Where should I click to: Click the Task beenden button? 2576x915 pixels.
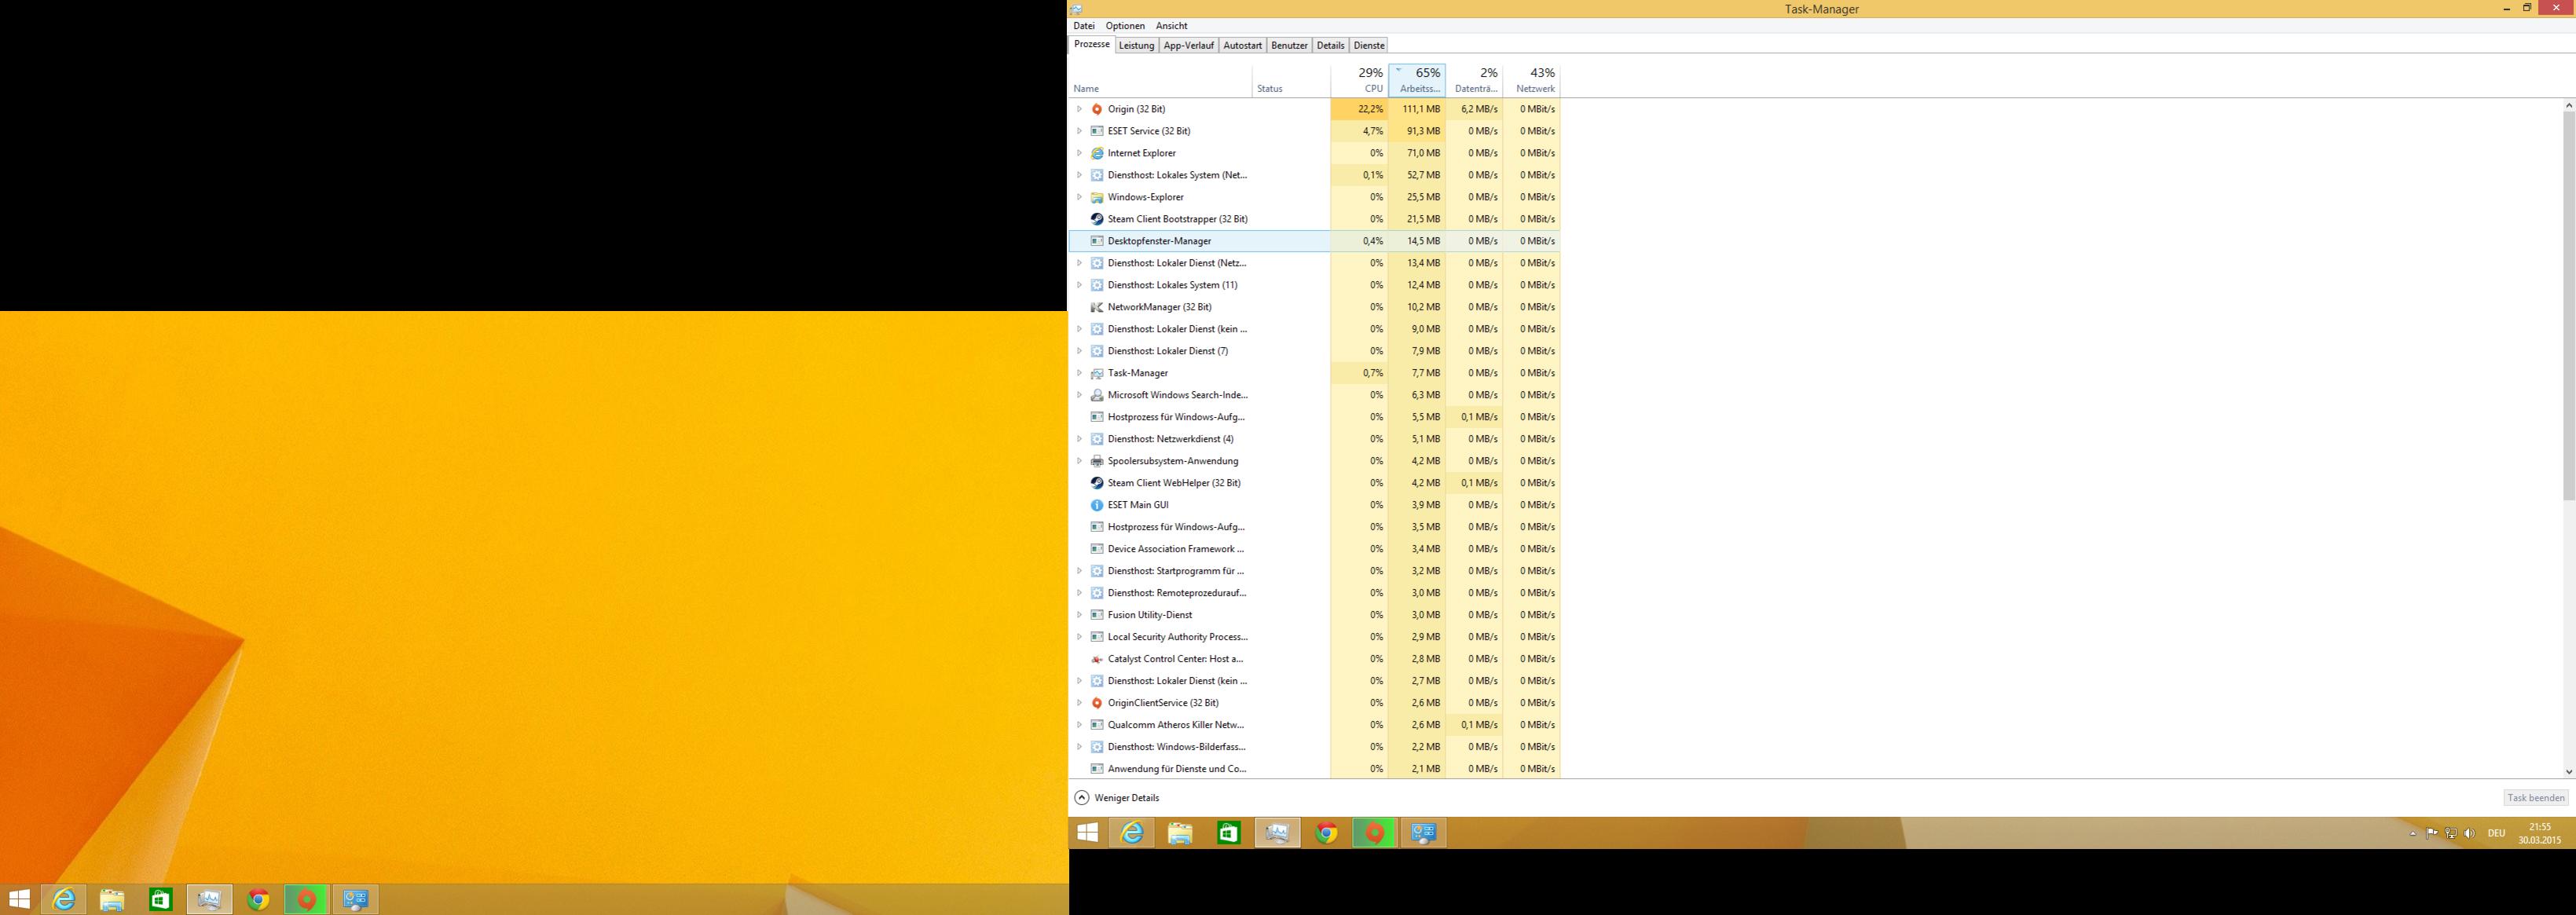(2535, 798)
